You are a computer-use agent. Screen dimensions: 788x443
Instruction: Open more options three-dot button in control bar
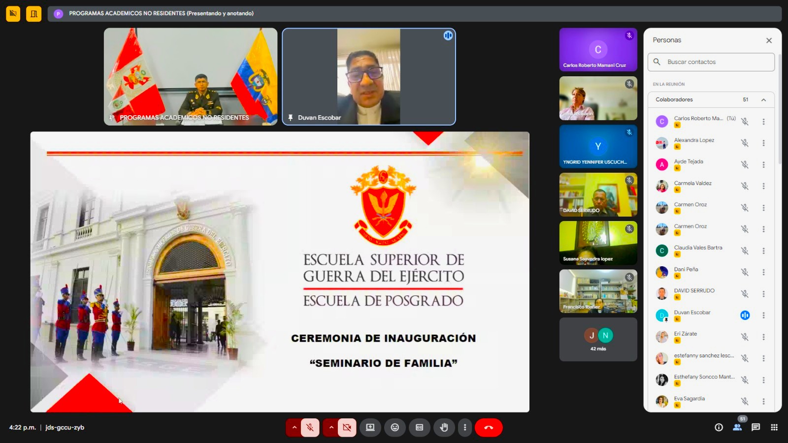[465, 427]
